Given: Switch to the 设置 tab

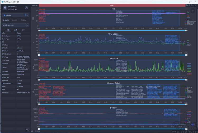Looking at the screenshot, I should [16, 30].
